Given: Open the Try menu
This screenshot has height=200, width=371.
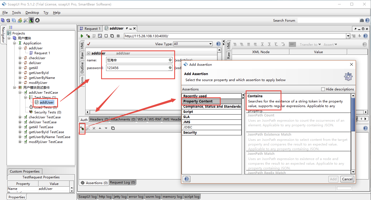Looking at the screenshot, I should [46, 13].
